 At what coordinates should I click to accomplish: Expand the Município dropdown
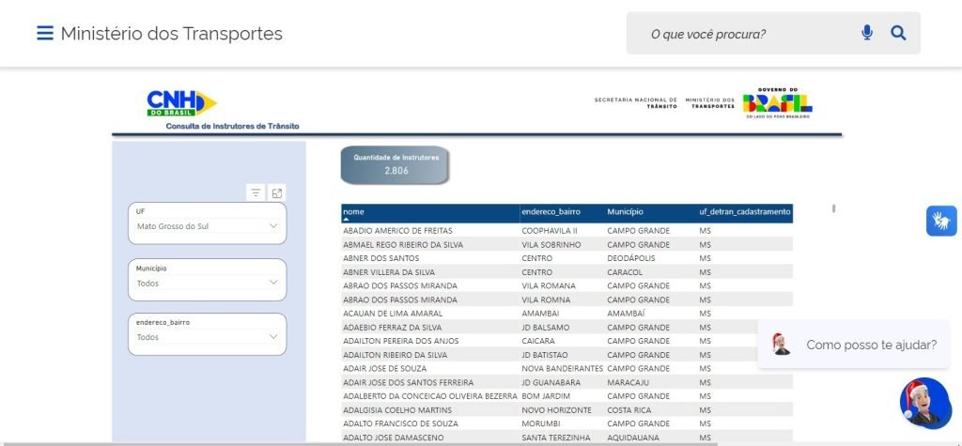tap(207, 283)
